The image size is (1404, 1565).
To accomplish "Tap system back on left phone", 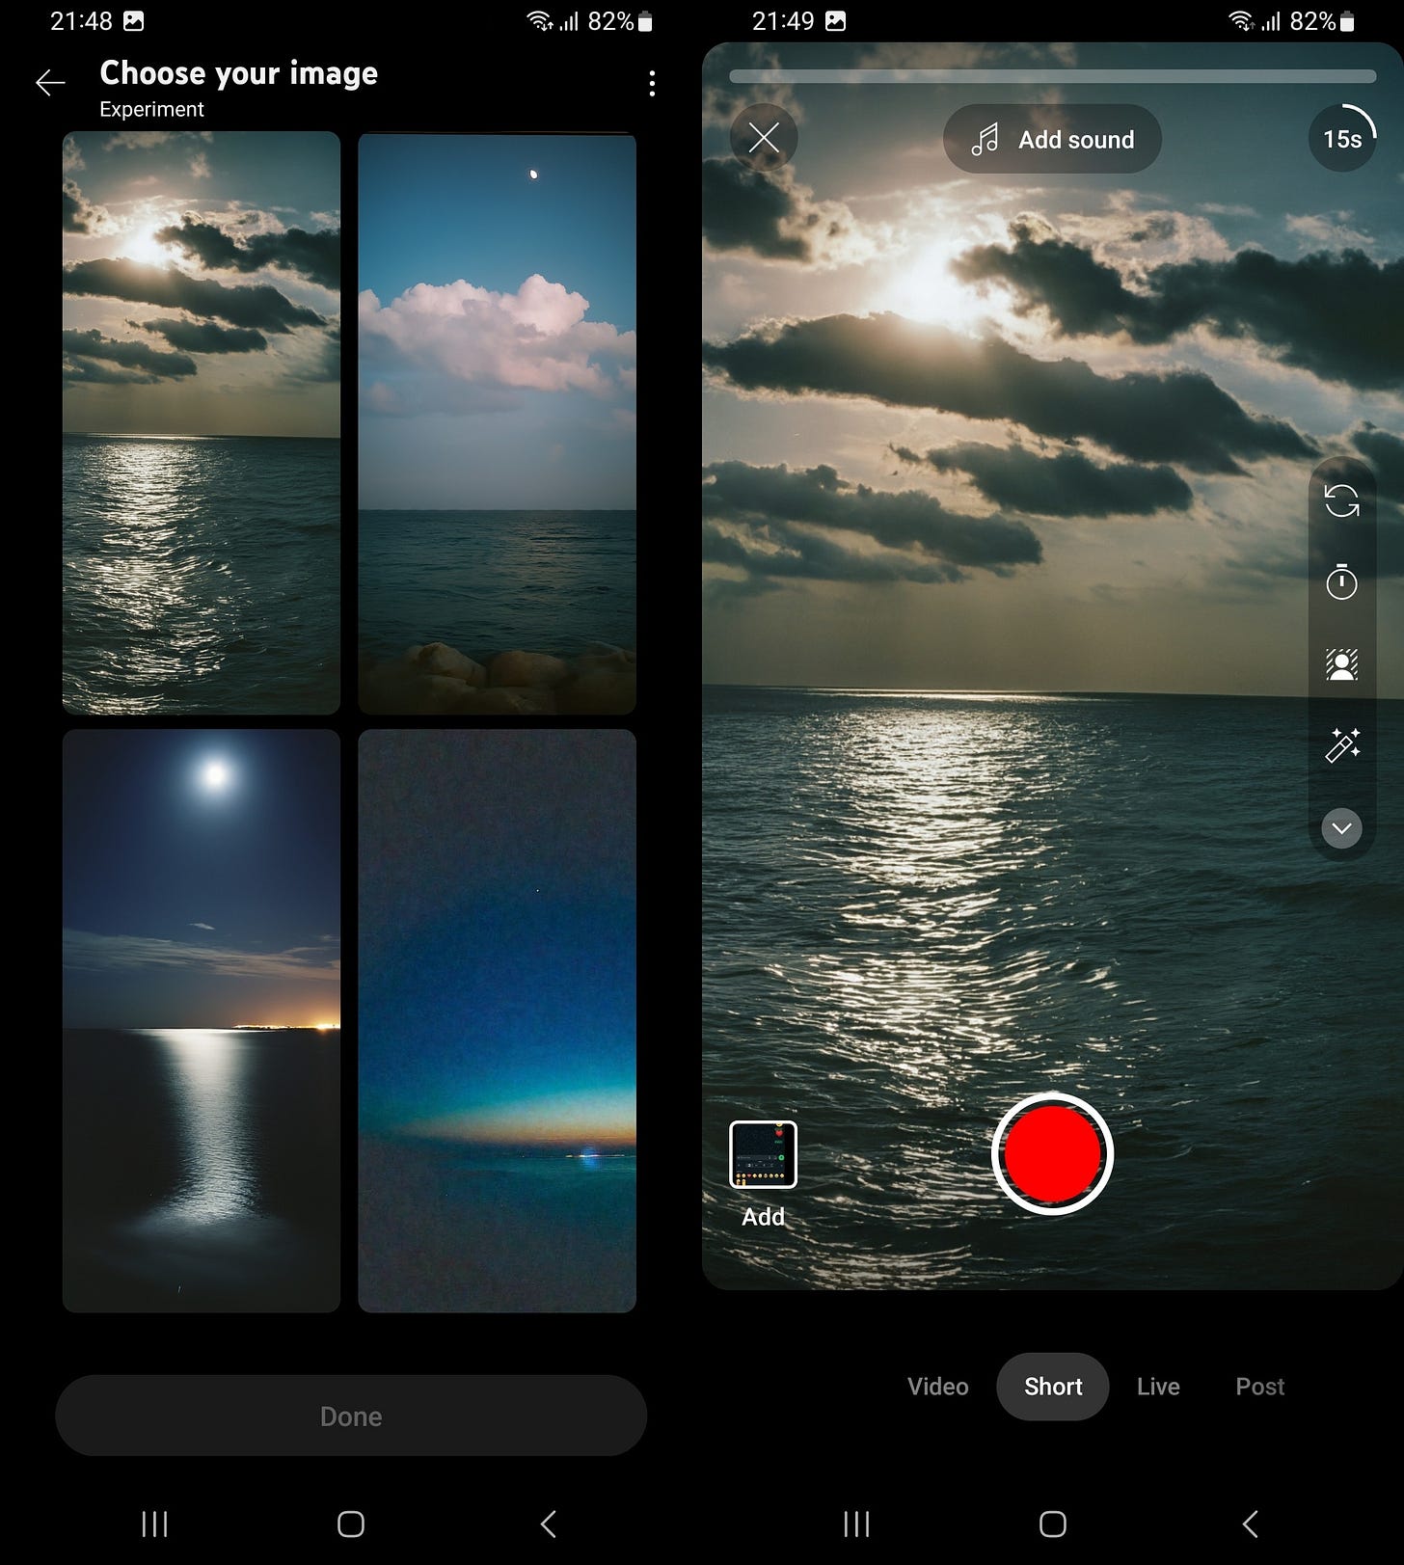I will tap(548, 1524).
